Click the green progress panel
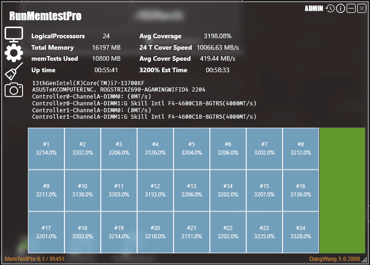Screen dimensions: 370x265 [x=342, y=190]
